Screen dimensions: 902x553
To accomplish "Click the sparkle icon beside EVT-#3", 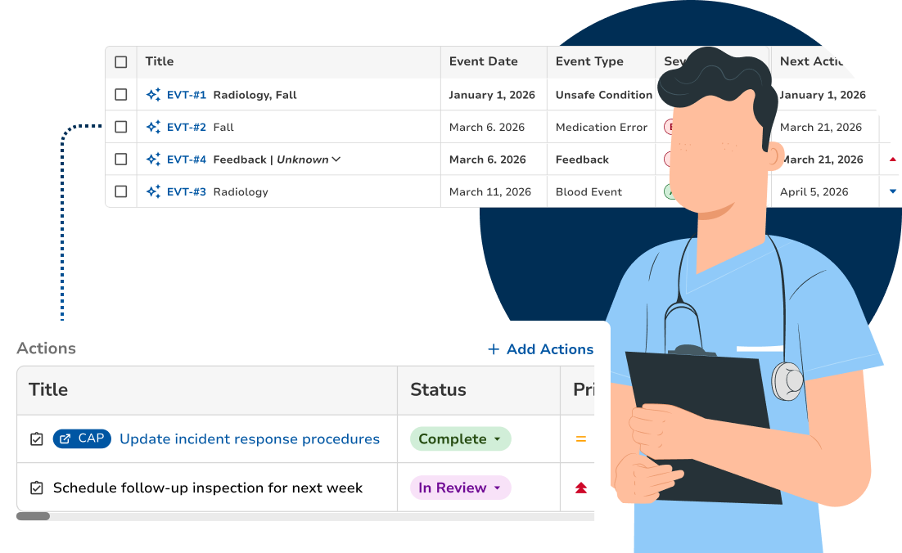I will tap(153, 191).
